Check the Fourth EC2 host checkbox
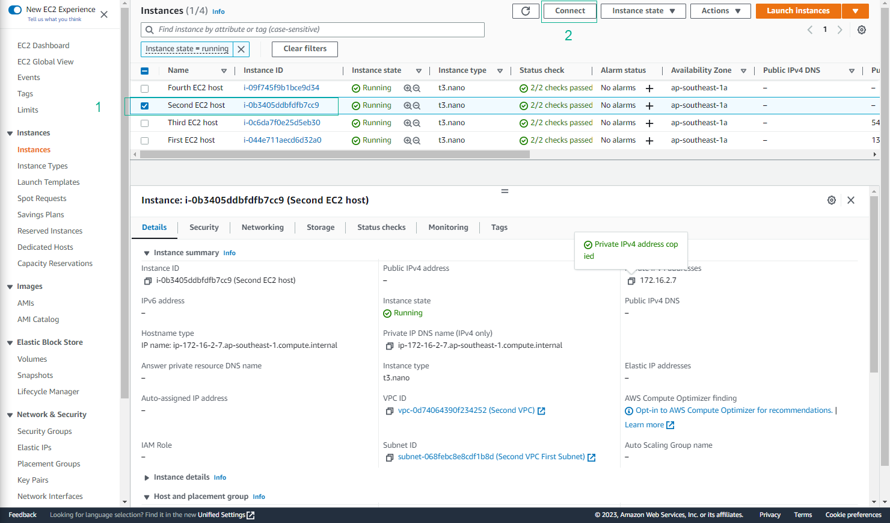This screenshot has width=890, height=523. (144, 88)
